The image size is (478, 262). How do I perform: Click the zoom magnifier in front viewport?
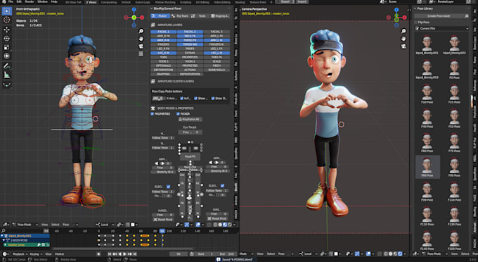tap(141, 31)
